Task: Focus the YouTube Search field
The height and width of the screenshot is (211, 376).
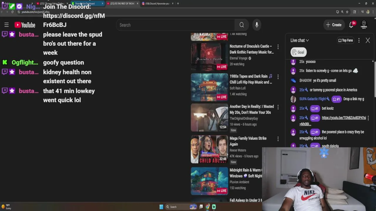Action: click(x=175, y=25)
